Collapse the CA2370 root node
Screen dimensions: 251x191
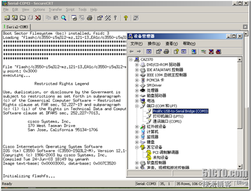[131, 60]
